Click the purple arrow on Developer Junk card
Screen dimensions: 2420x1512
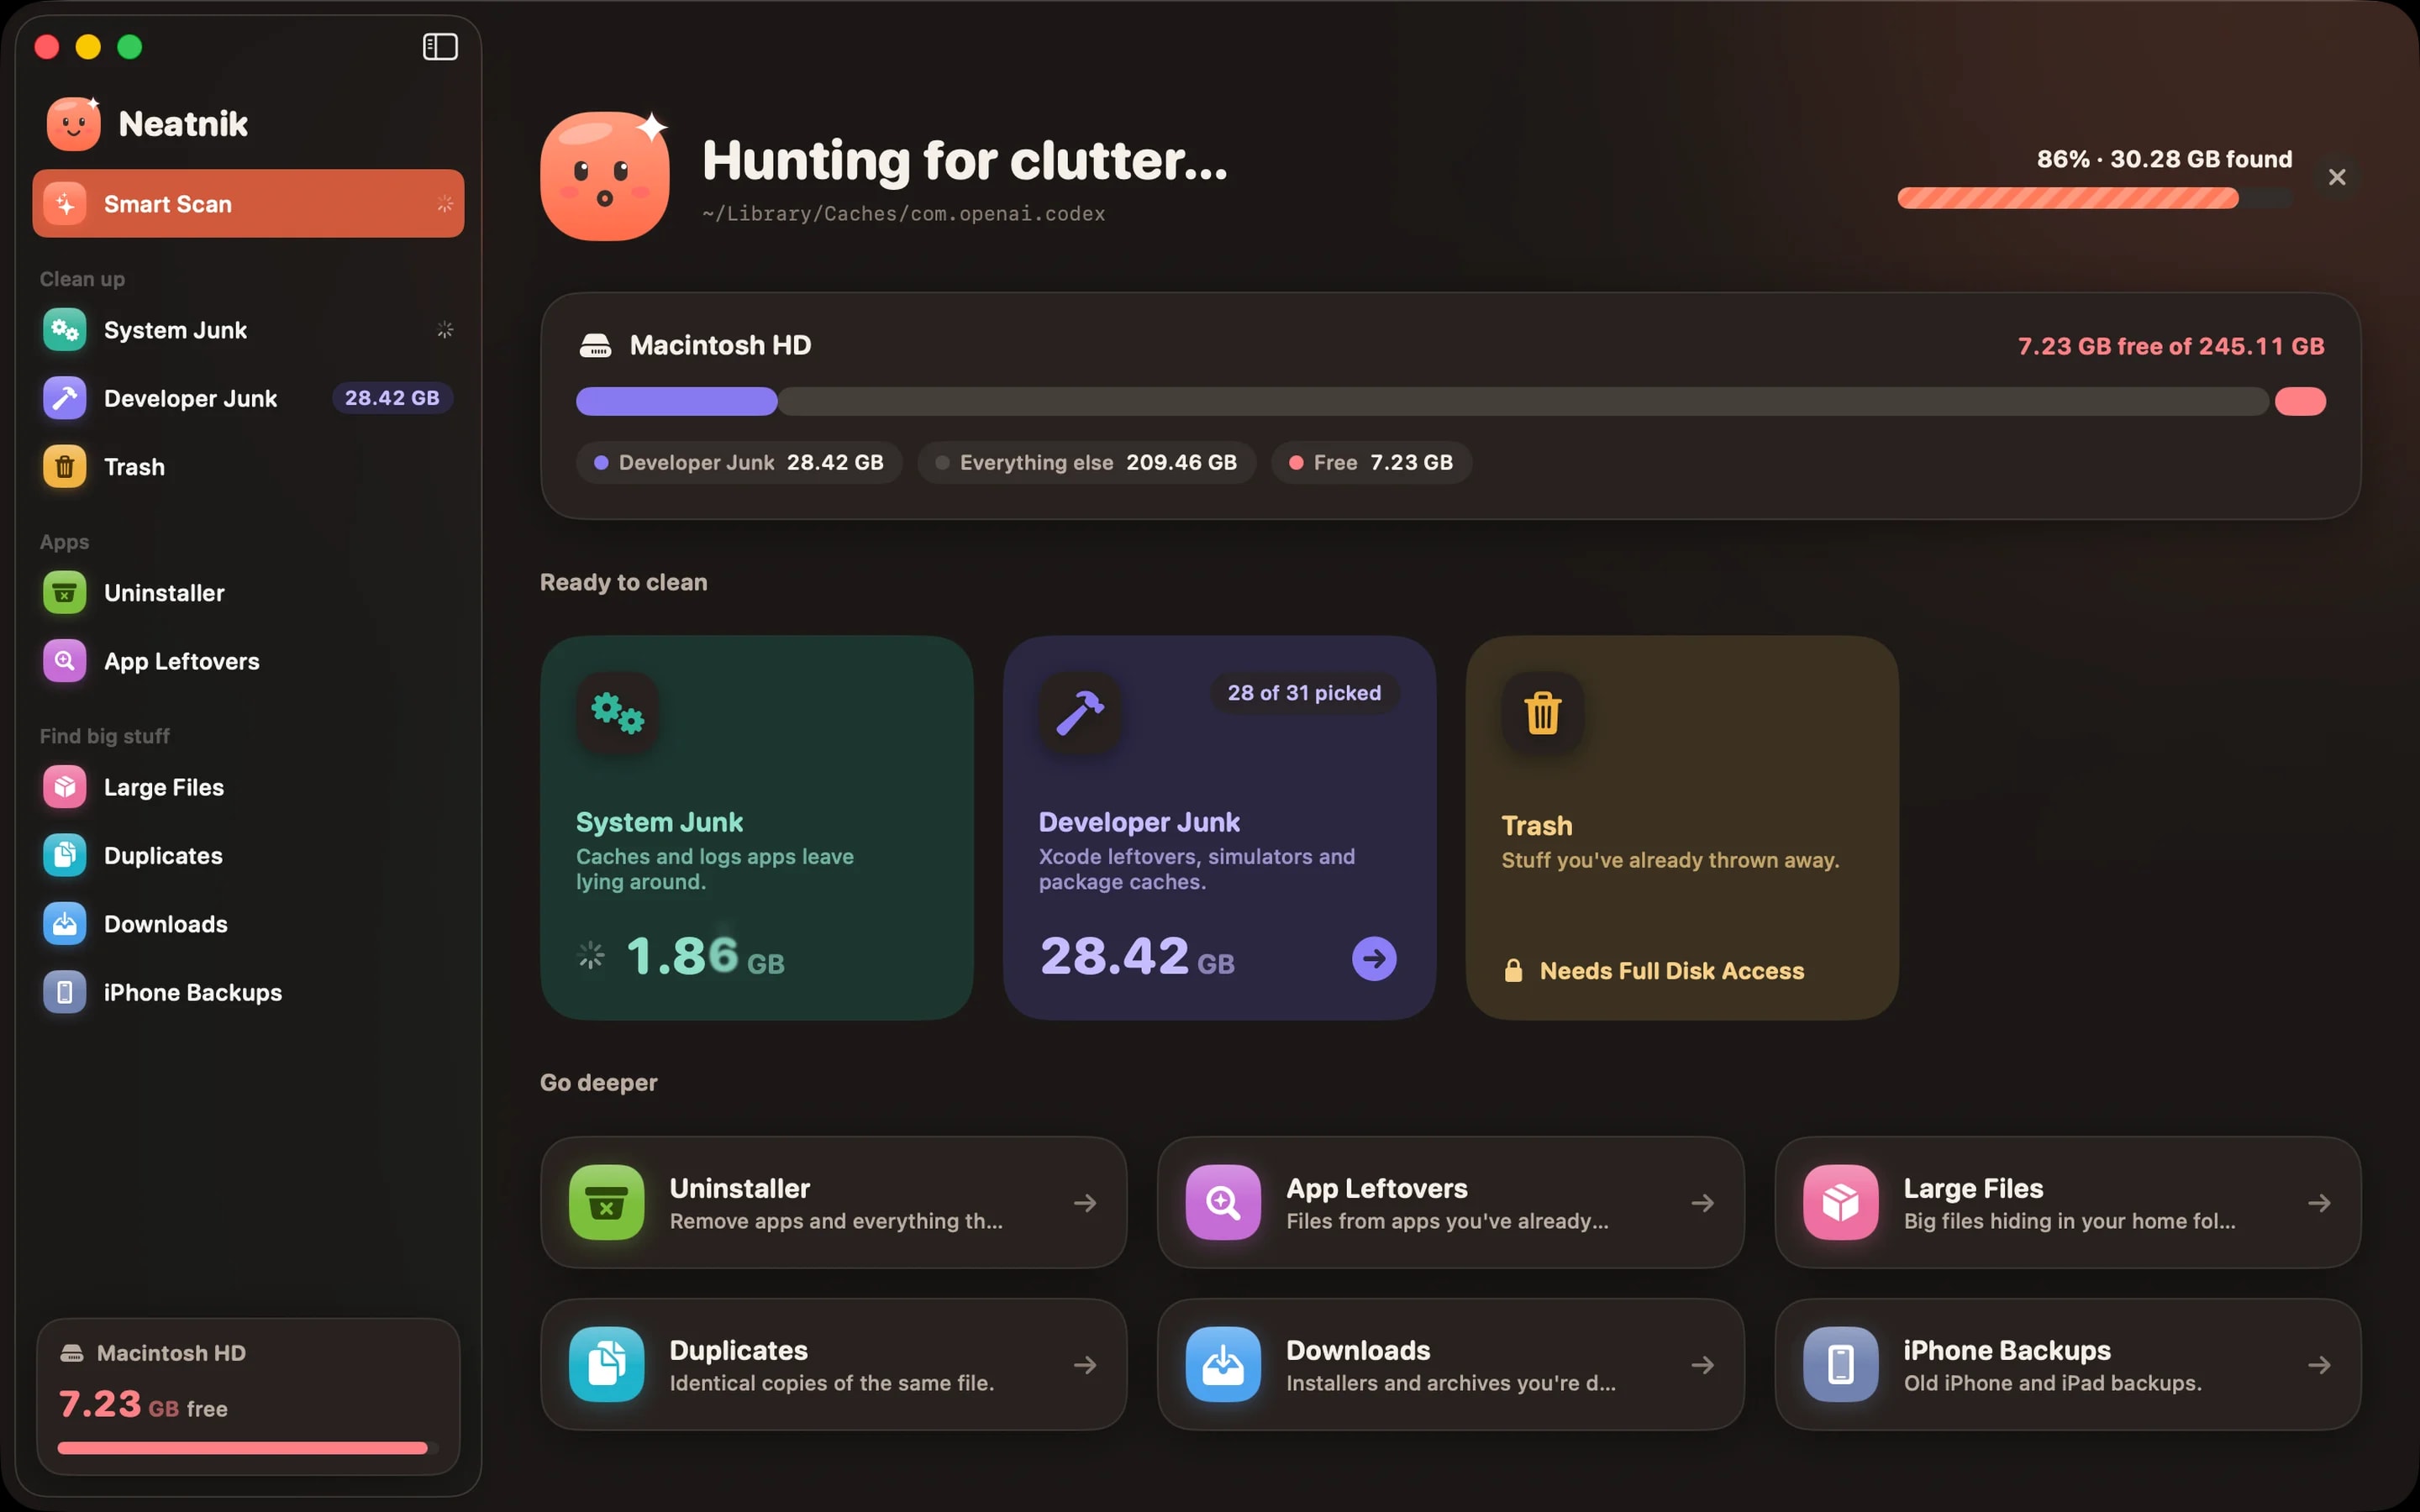(1374, 959)
